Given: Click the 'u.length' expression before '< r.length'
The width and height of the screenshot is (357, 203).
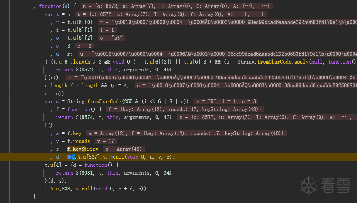Looking at the screenshot, I should click(56, 86).
